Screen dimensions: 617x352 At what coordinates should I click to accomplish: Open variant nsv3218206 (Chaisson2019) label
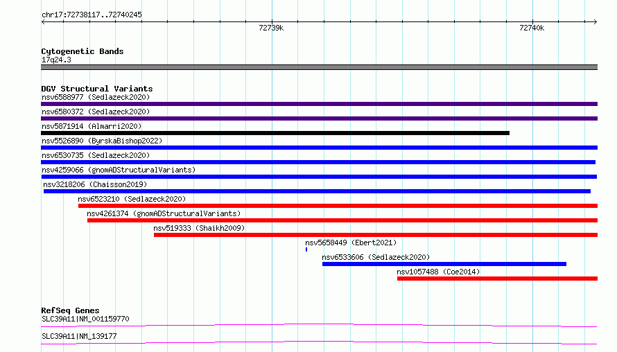[95, 184]
